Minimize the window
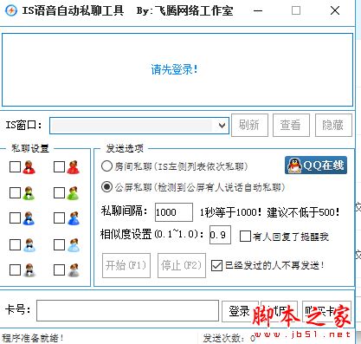 (258, 11)
